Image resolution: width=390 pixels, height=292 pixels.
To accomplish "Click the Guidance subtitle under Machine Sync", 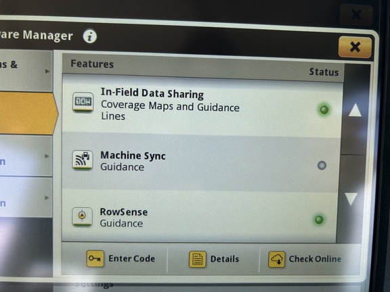I will click(x=122, y=167).
